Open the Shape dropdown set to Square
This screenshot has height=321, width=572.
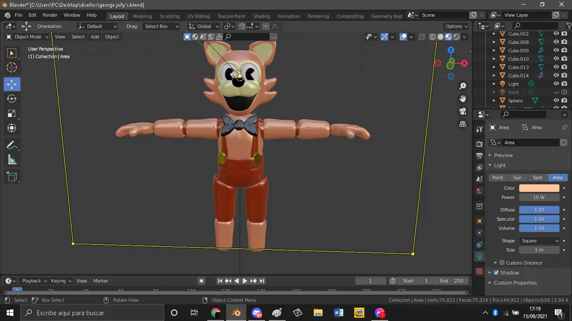(539, 241)
